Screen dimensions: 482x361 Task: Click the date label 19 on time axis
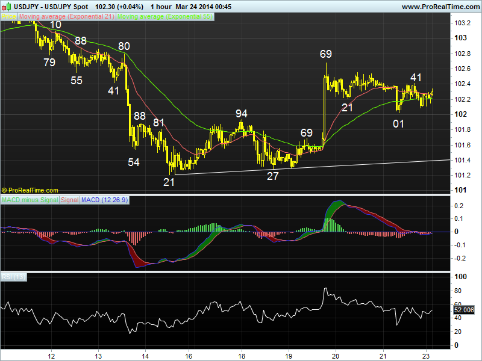coord(289,356)
